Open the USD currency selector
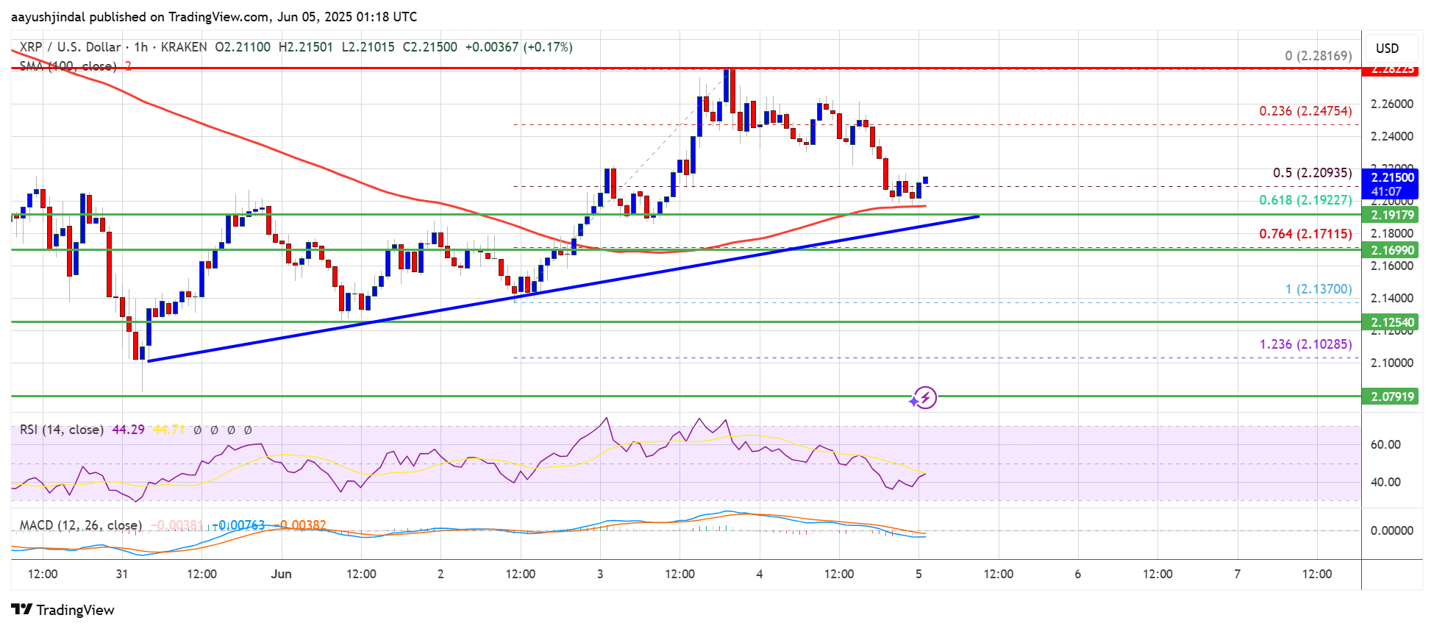This screenshot has width=1434, height=629. pyautogui.click(x=1387, y=49)
